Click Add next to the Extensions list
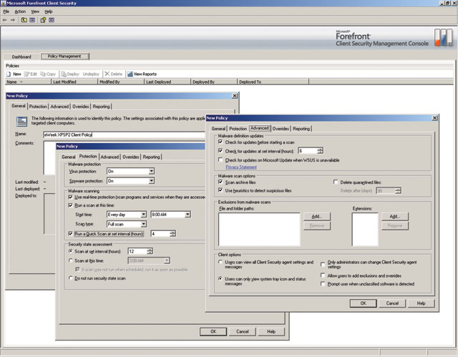Screen dimensions: 458x357 (x=395, y=216)
